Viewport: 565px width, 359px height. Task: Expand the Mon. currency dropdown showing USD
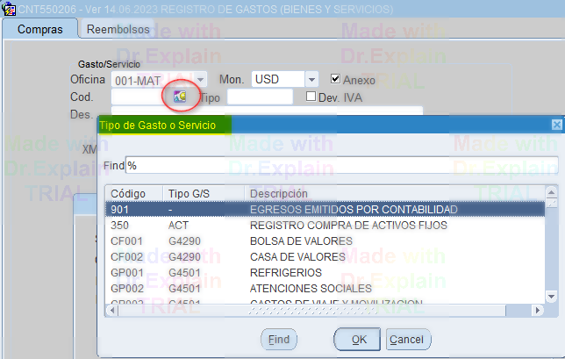coord(311,79)
